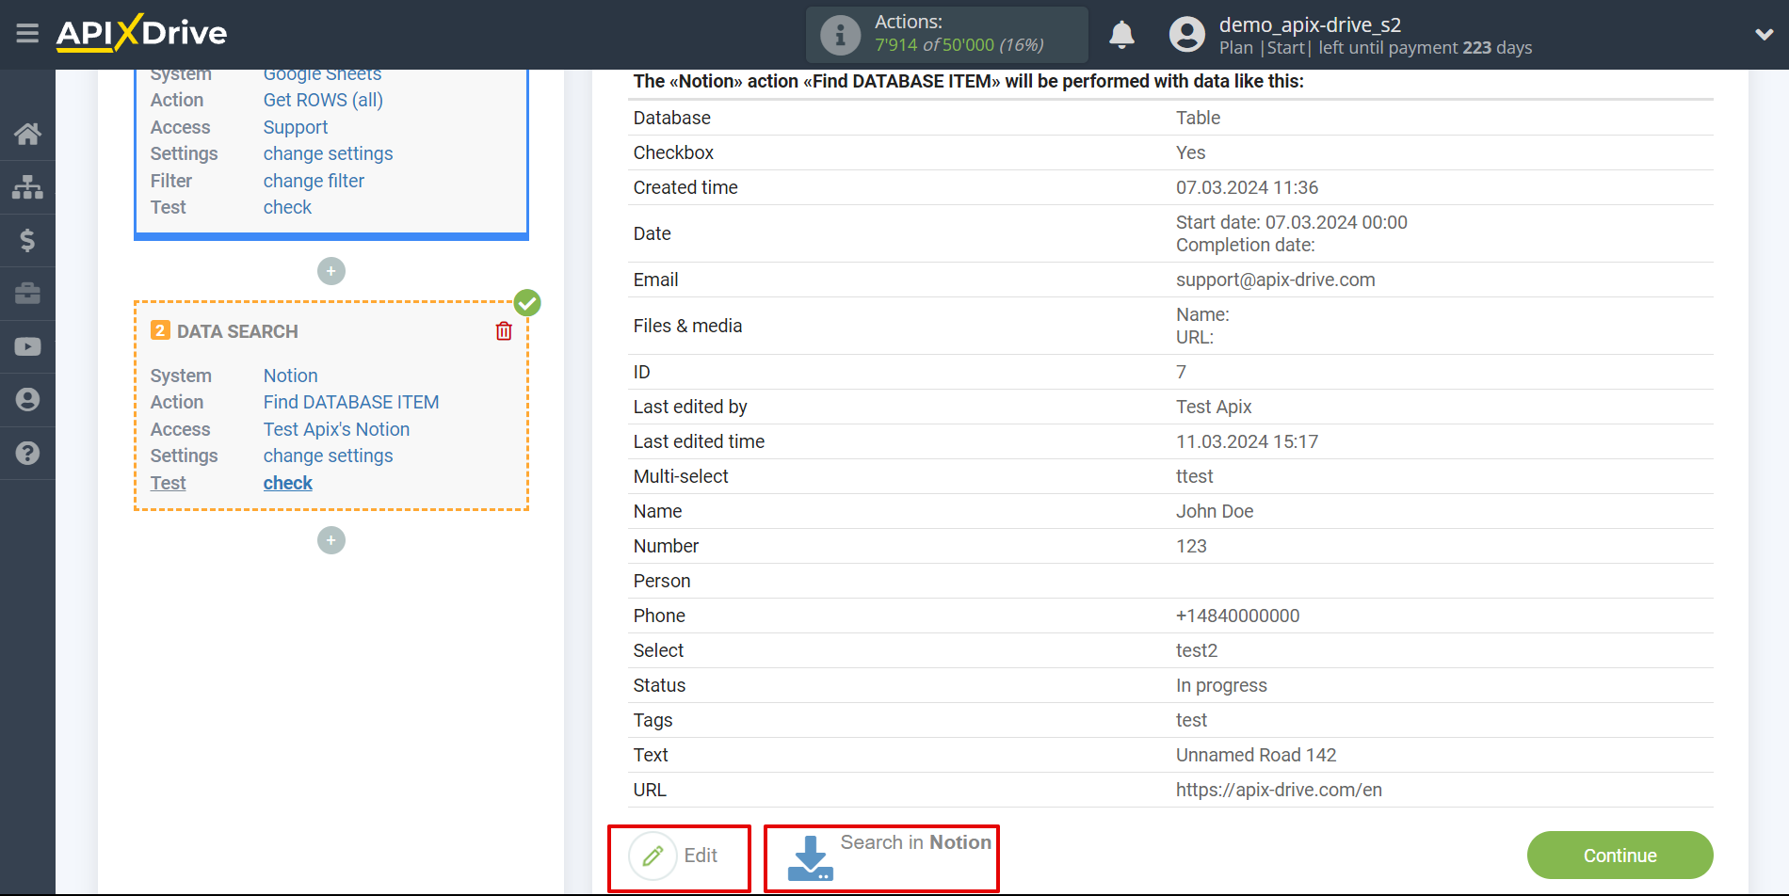The image size is (1789, 896).
Task: Click the green checkmark status icon
Action: point(527,303)
